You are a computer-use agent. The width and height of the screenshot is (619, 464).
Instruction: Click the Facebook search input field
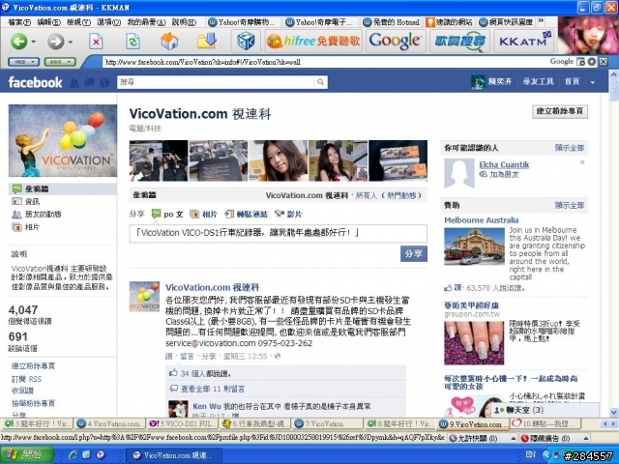[x=217, y=82]
